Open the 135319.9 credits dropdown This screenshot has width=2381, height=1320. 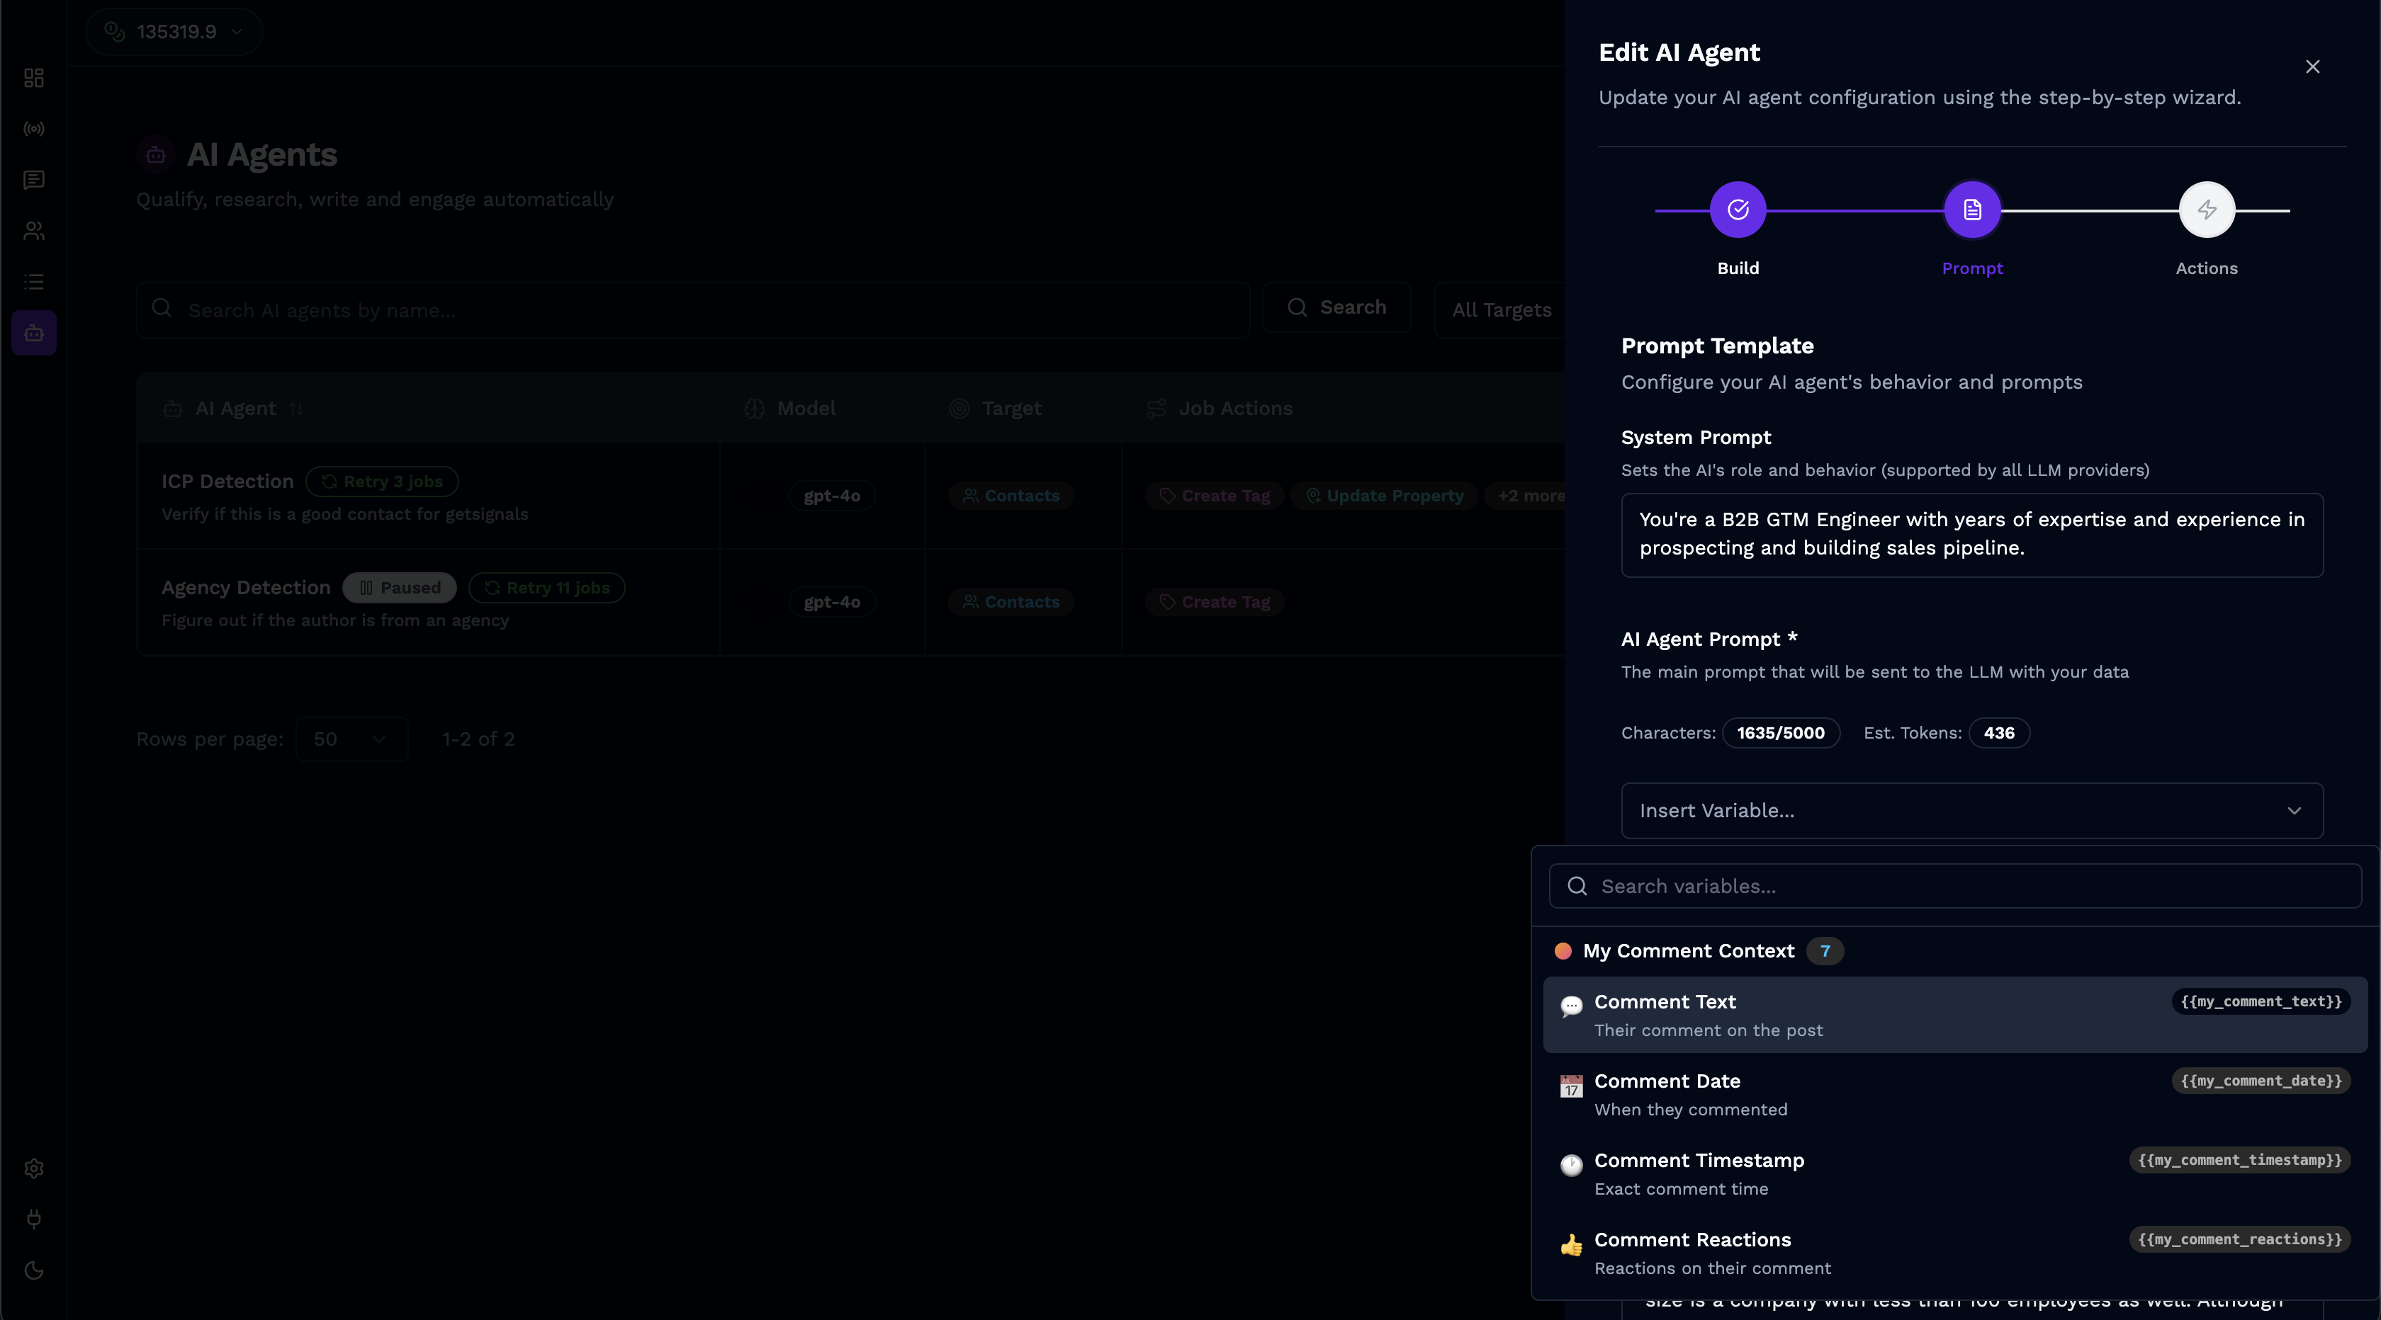click(173, 30)
